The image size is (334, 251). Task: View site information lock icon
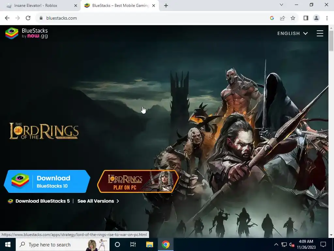[41, 18]
